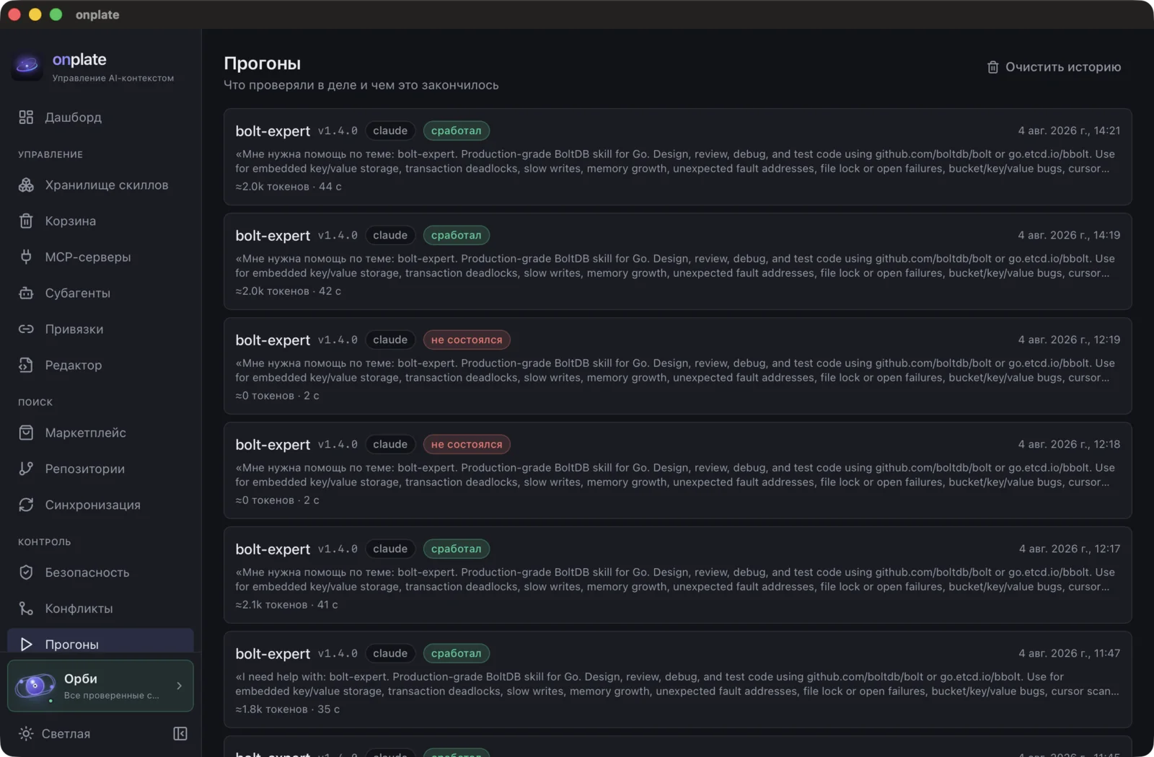Click the Маркетплейс store icon
1154x757 pixels.
click(26, 433)
